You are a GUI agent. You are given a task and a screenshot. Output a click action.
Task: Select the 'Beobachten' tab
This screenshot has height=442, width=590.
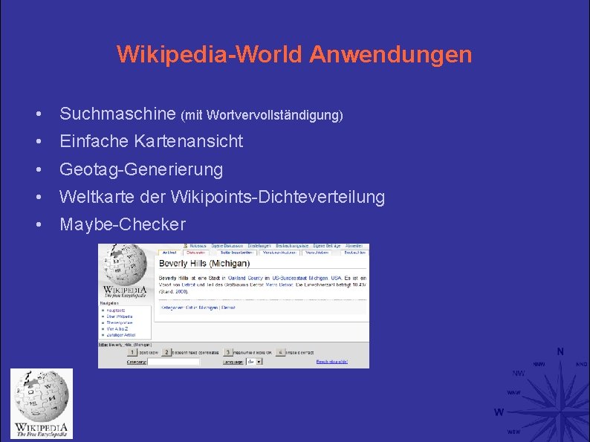click(x=355, y=253)
